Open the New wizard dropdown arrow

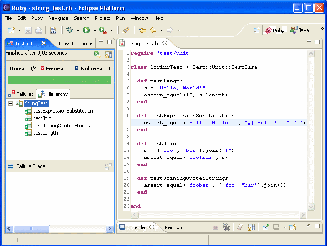(19, 31)
